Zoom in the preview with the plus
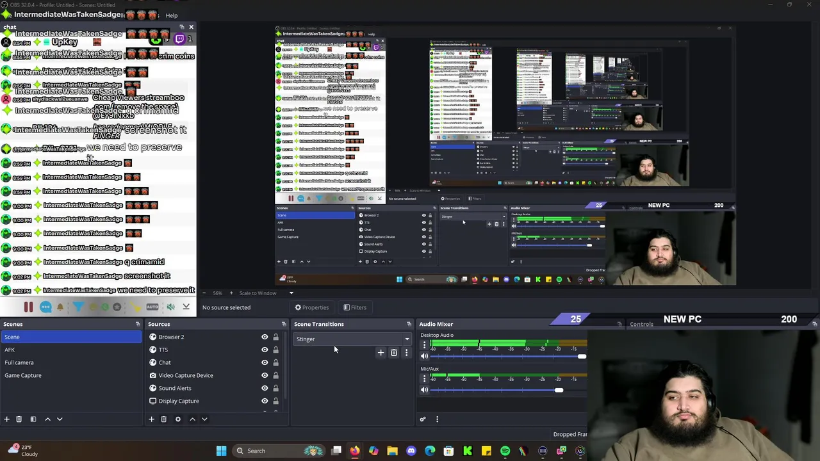 [x=231, y=293]
